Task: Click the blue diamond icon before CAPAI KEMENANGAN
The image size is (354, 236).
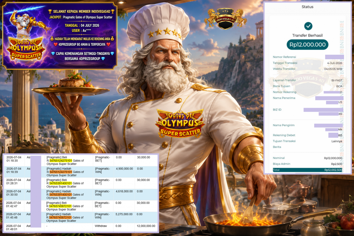Action: 53,54
